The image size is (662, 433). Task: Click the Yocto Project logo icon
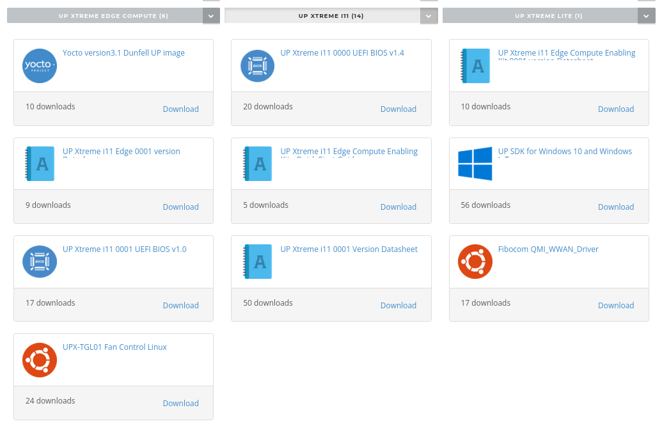[x=40, y=66]
